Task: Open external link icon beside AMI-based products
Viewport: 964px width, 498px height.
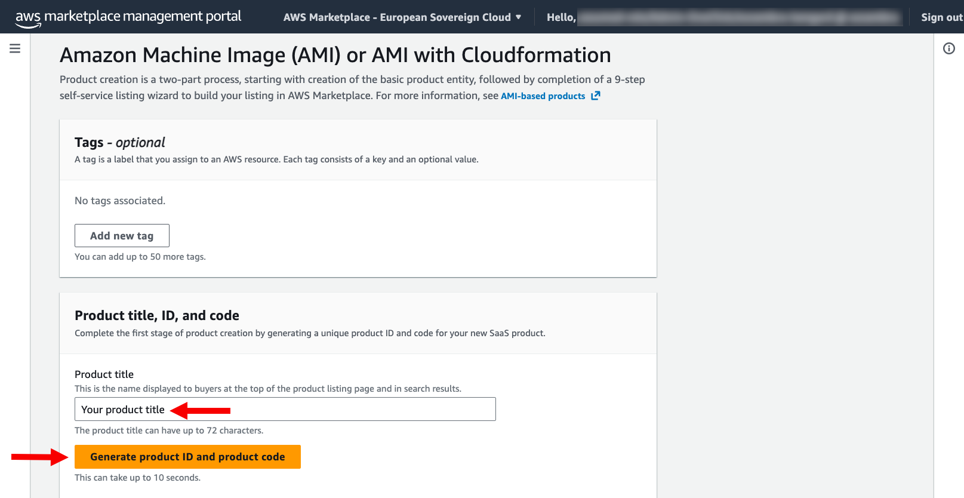Action: point(595,96)
